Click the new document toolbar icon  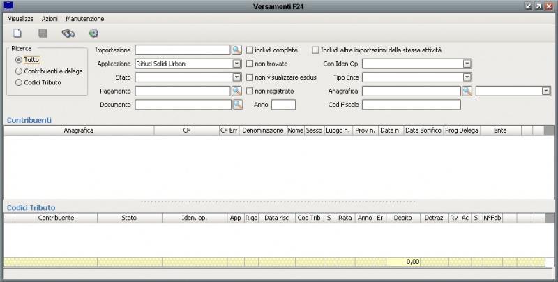pos(18,33)
